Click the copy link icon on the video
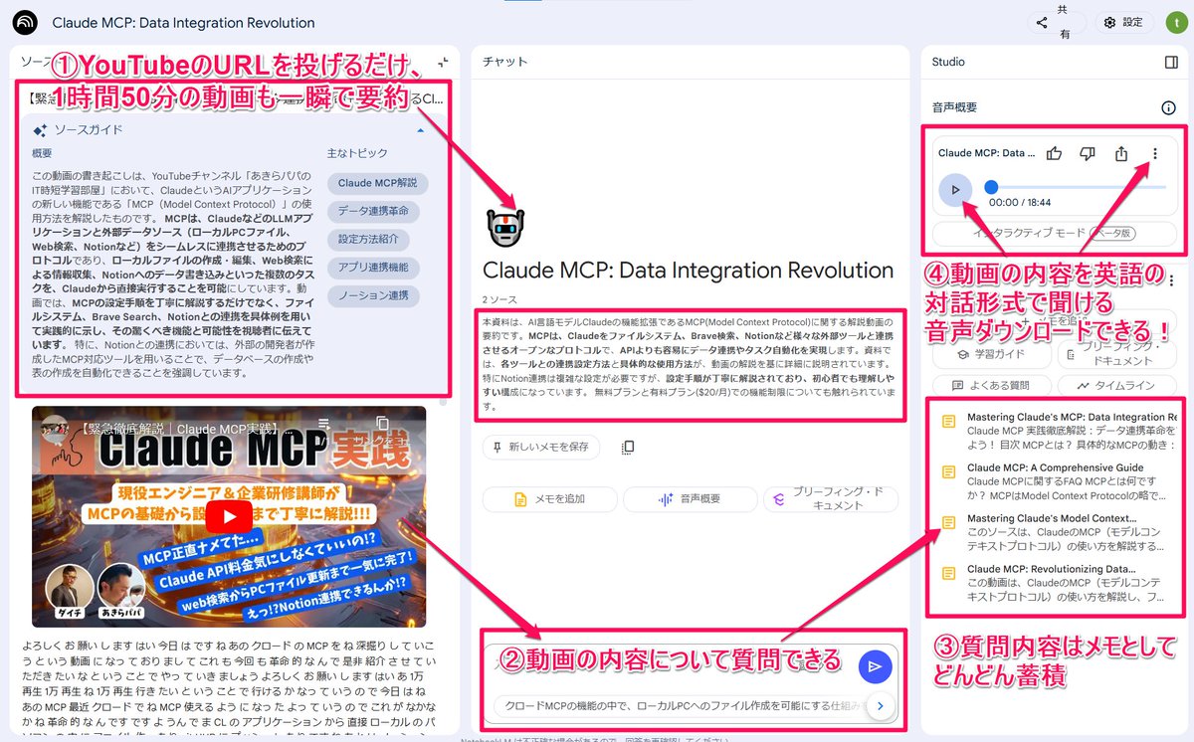1194x742 pixels. (x=382, y=425)
